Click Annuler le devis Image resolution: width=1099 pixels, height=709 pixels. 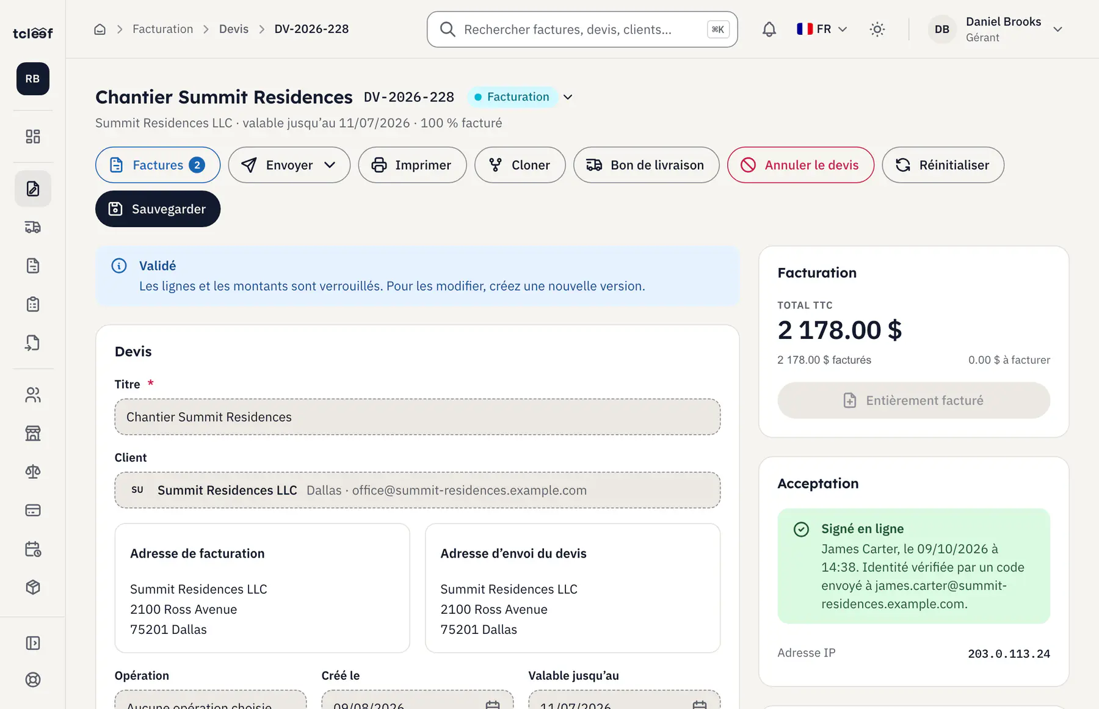point(800,165)
